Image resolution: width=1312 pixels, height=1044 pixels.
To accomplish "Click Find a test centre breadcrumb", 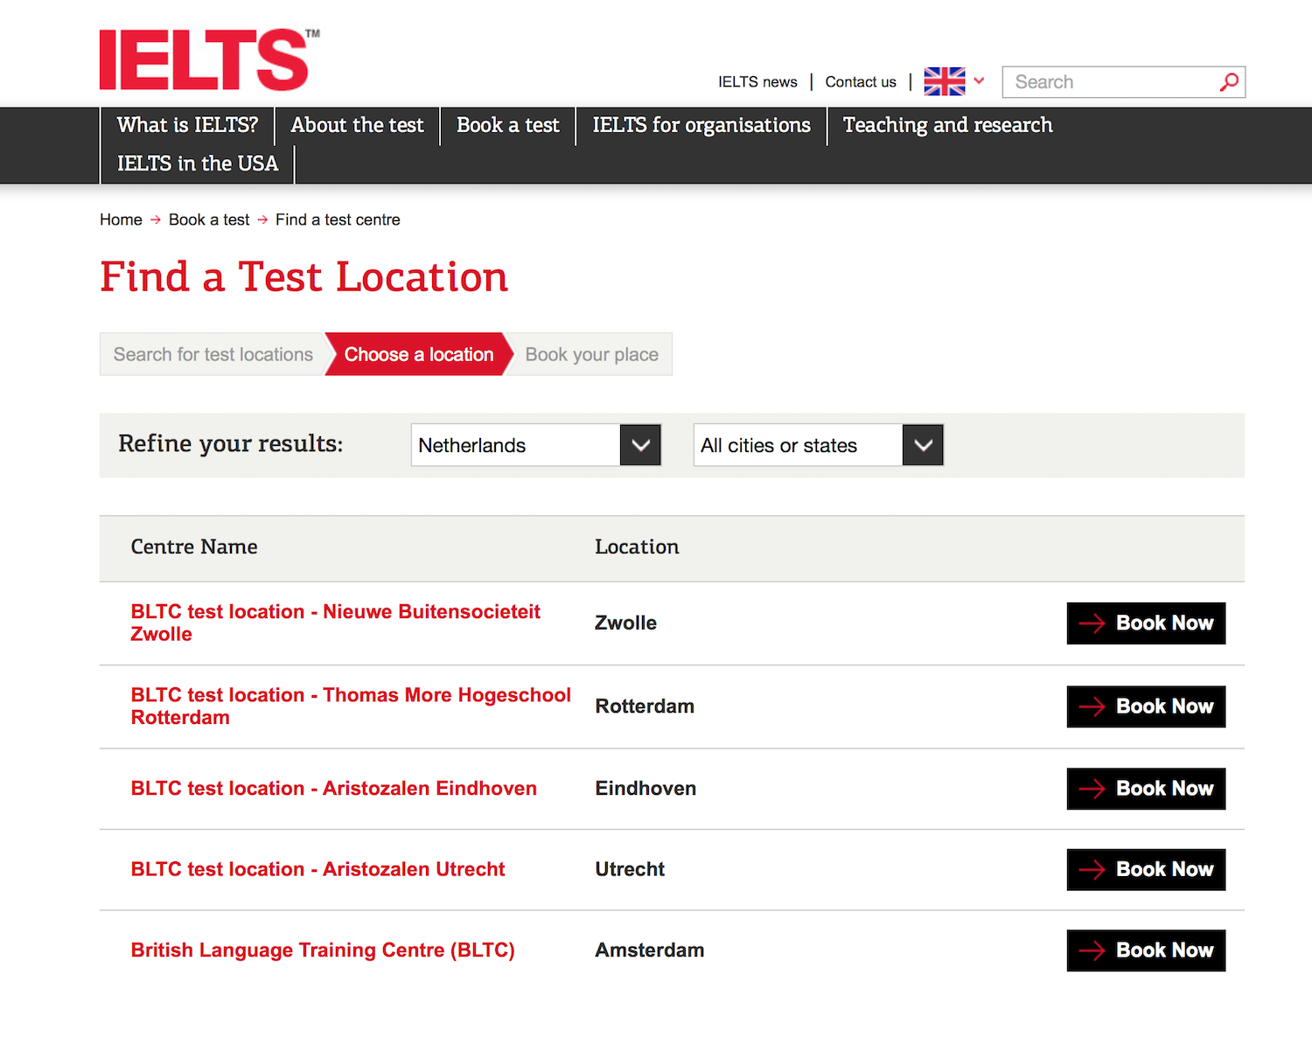I will coord(338,219).
